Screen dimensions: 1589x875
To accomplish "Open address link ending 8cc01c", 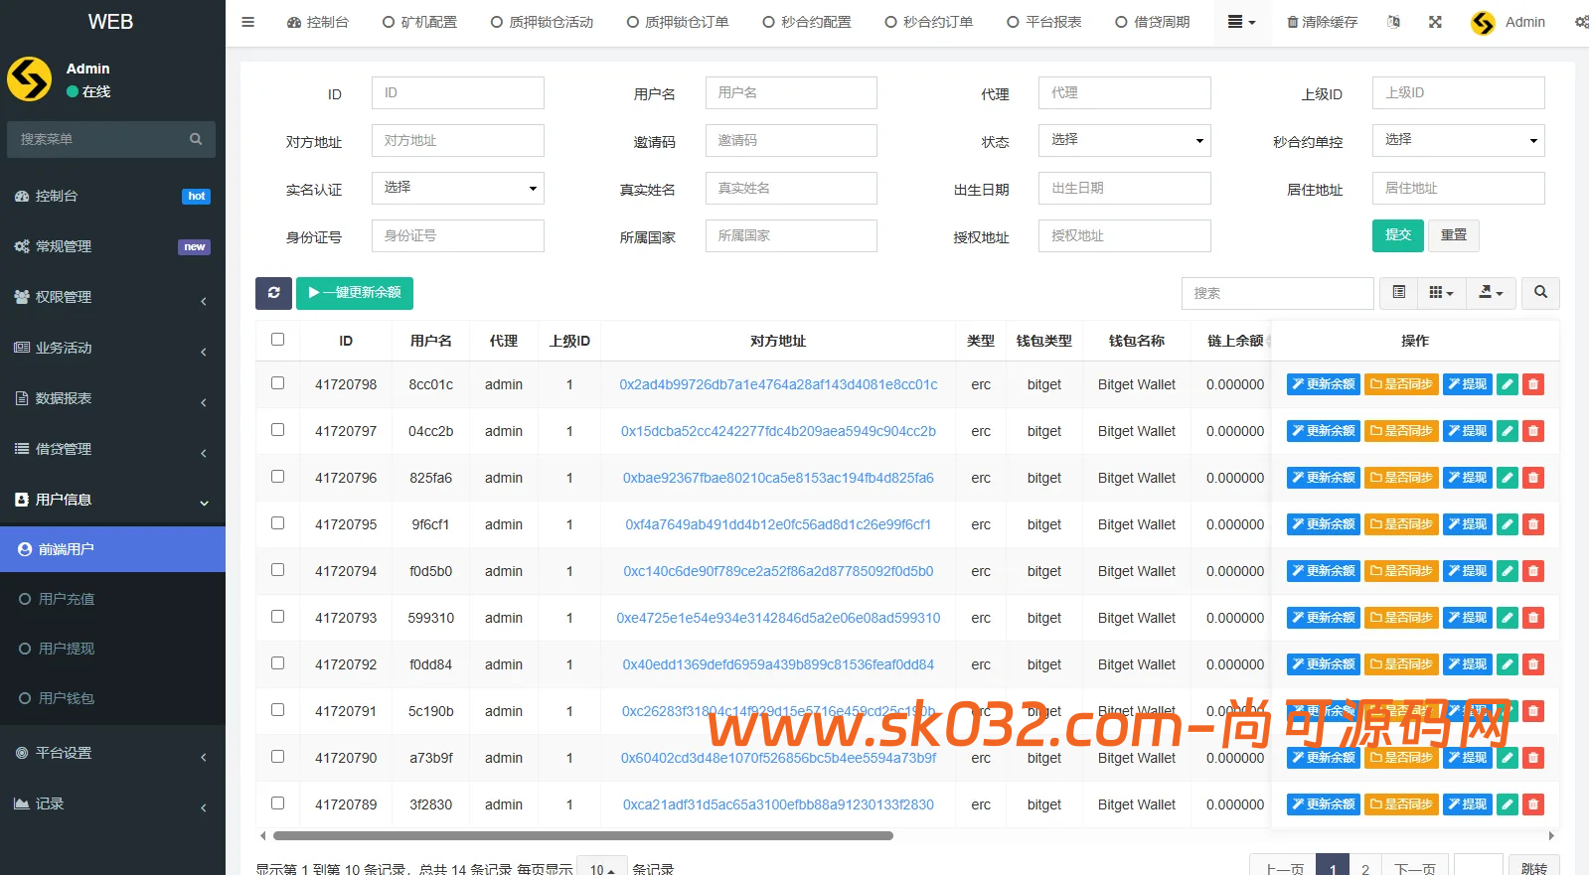I will click(778, 384).
